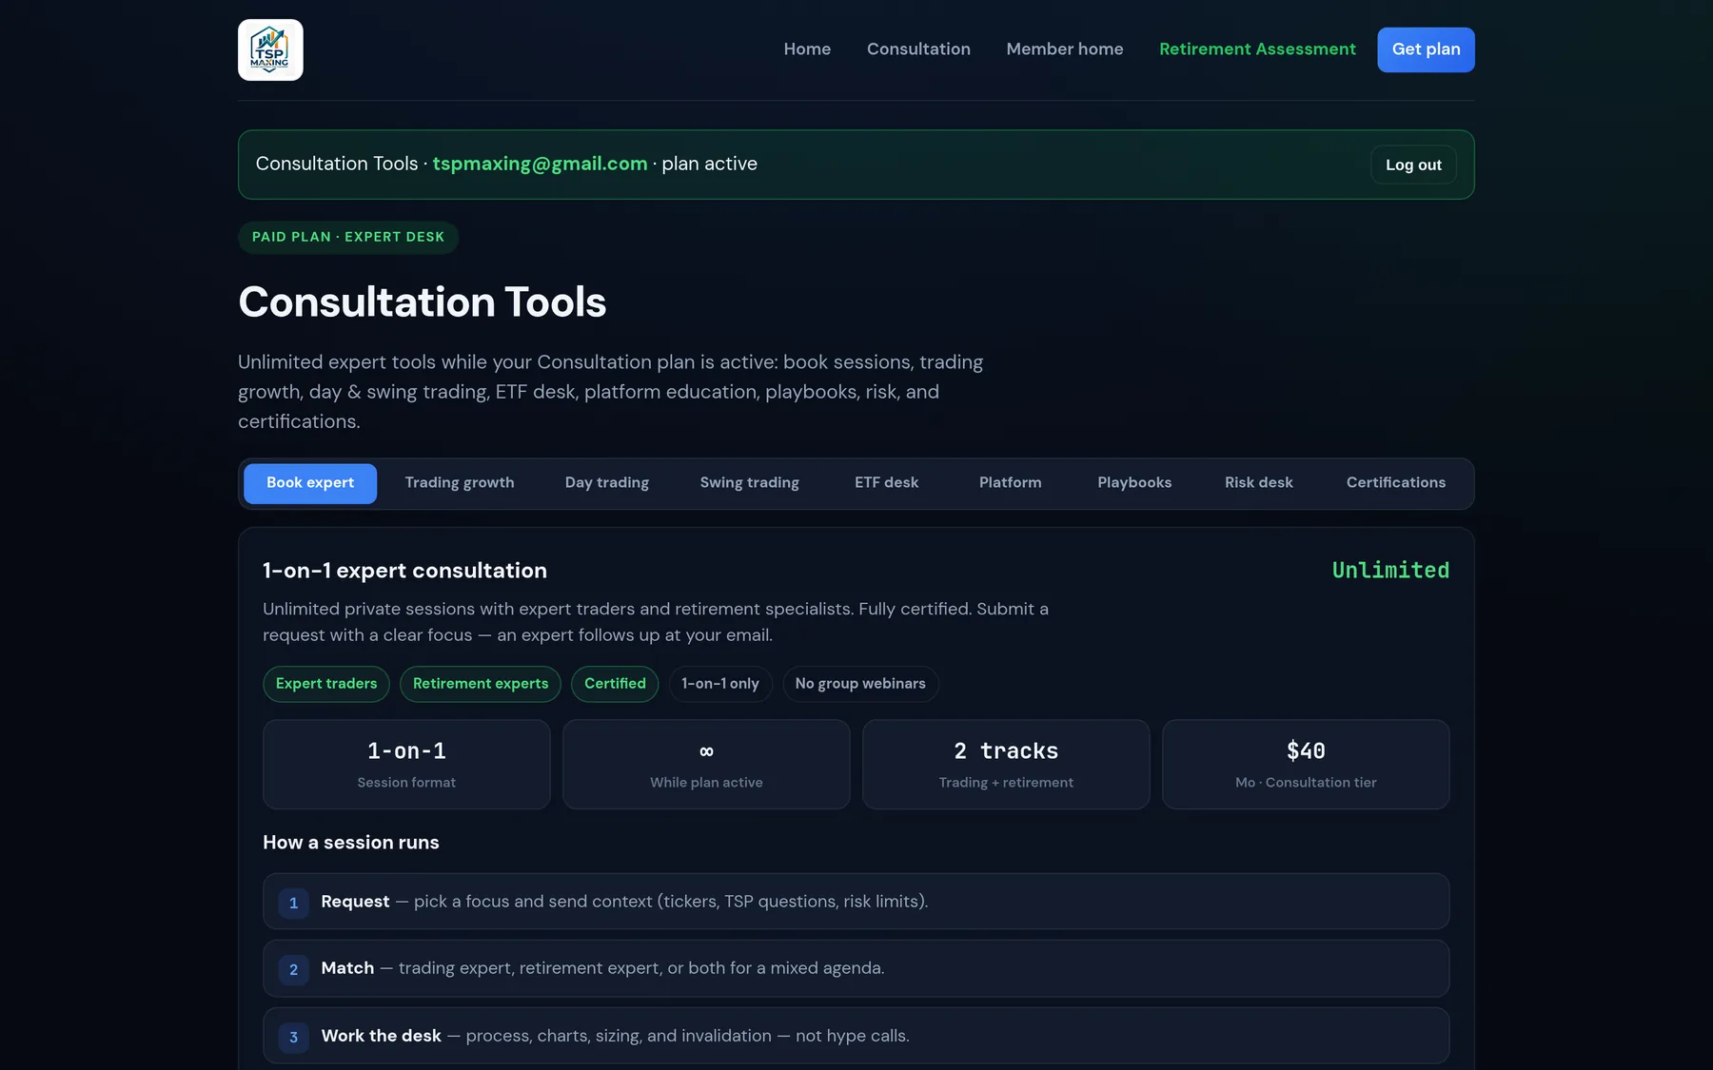1713x1070 pixels.
Task: Click the green Unlimited label
Action: click(1390, 571)
